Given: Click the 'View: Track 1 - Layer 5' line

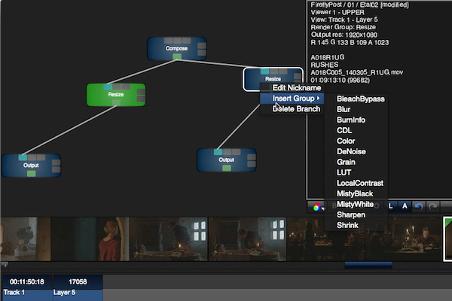Looking at the screenshot, I should point(344,20).
